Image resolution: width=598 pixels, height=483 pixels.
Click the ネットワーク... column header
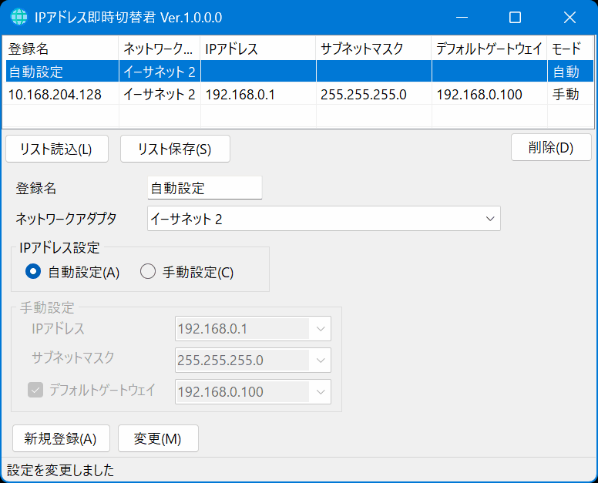point(160,49)
